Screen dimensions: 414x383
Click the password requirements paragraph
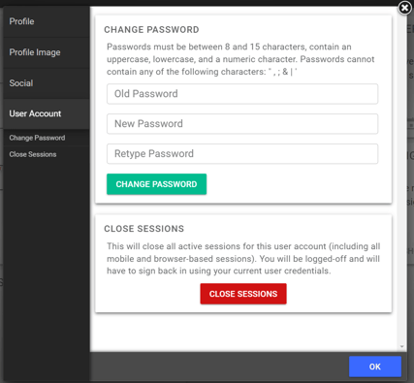tap(240, 59)
